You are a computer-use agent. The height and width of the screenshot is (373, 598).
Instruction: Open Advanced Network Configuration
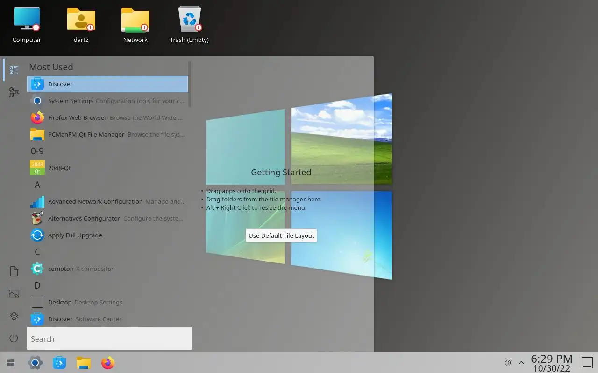(x=107, y=201)
